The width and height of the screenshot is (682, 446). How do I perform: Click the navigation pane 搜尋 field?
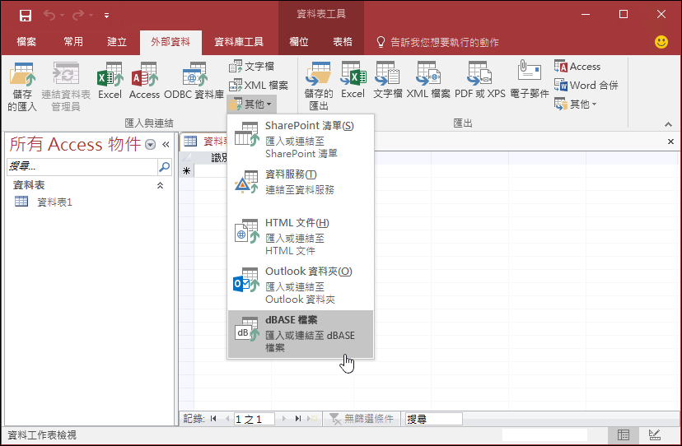click(x=82, y=166)
